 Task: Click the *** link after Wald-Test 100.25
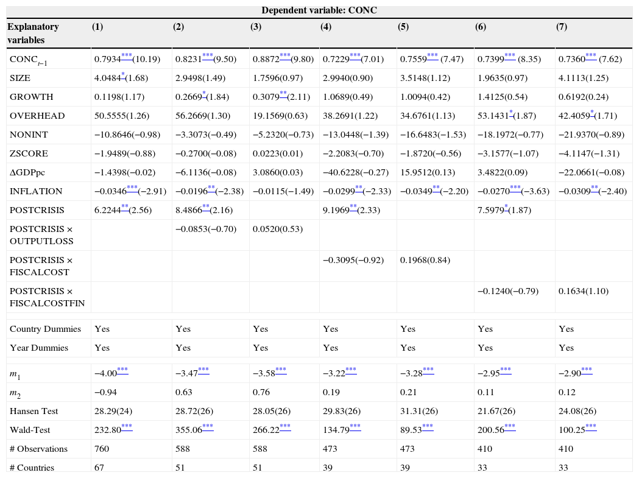[x=591, y=427]
